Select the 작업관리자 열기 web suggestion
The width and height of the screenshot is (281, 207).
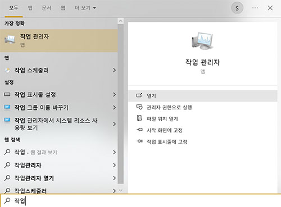click(x=59, y=178)
